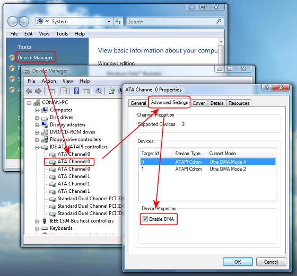Collapse the IDE ATA/ATAPI controllers node
Viewport: 297px width, 276px height.
[x=37, y=147]
